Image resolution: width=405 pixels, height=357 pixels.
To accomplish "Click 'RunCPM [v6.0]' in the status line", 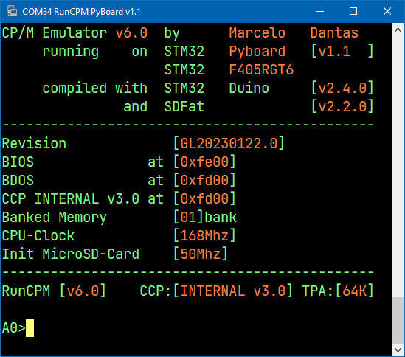I will 54,291.
